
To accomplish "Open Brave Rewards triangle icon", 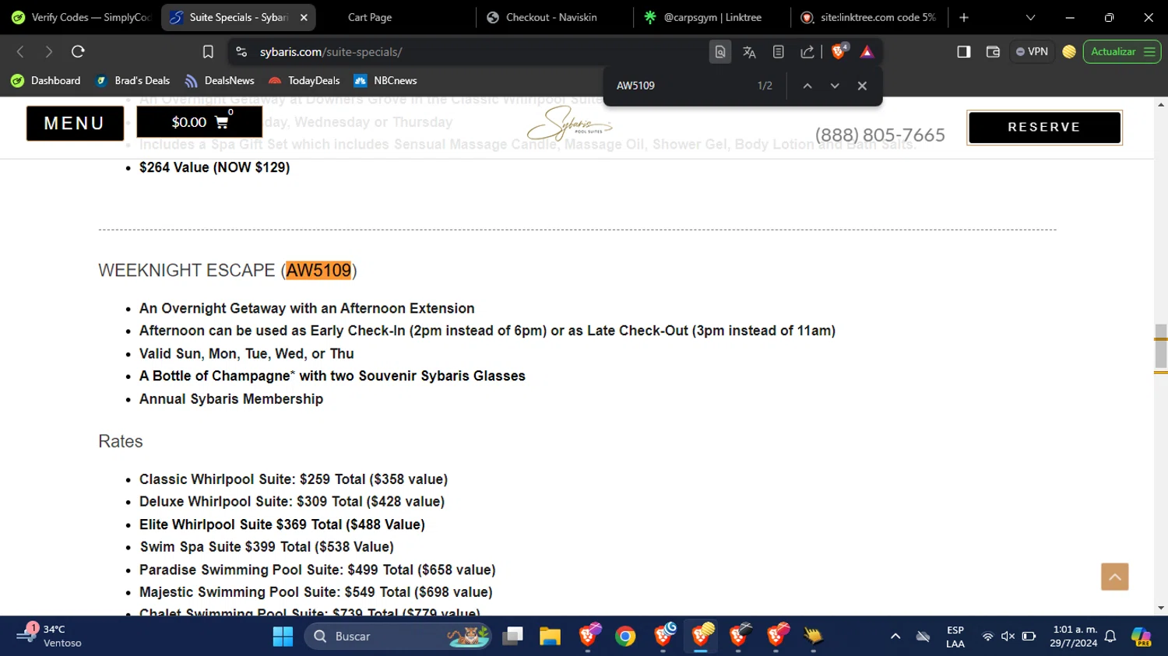I will (x=867, y=51).
